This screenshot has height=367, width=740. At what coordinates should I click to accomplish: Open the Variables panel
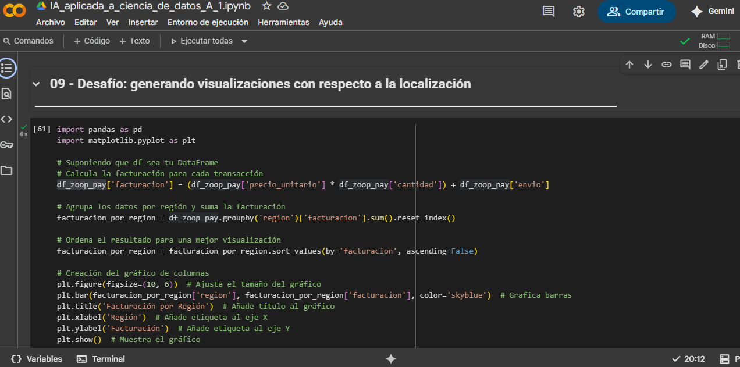tap(37, 359)
